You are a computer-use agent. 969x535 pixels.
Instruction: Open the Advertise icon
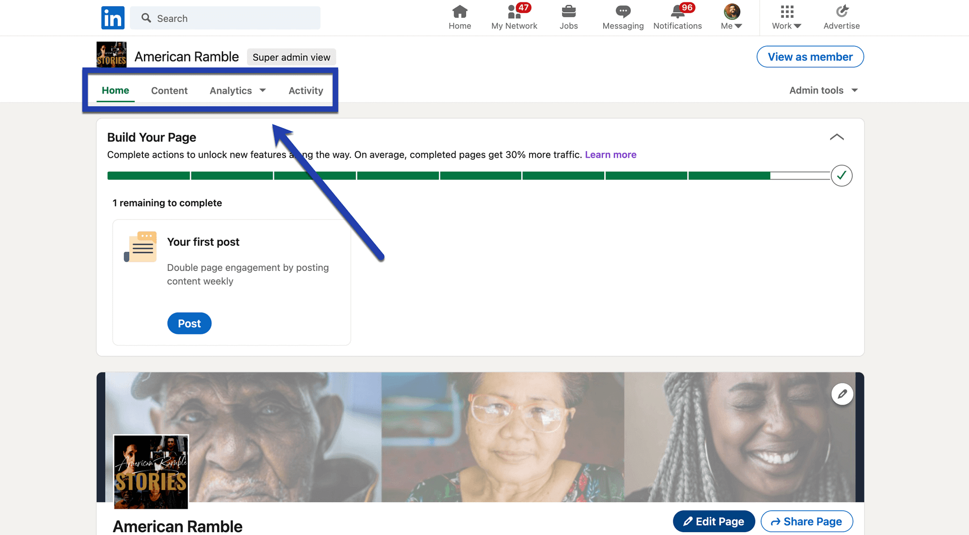(x=842, y=12)
